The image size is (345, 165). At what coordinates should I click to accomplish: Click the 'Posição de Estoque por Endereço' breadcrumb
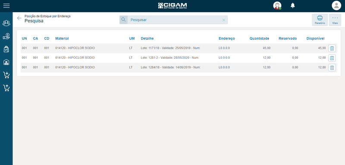[47, 16]
